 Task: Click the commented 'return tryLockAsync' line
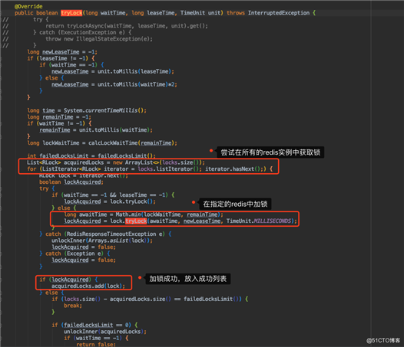127,26
